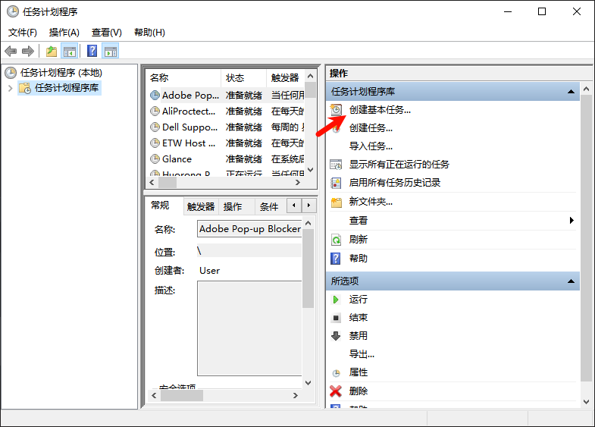
Task: Select the Dell Suppo... task row
Action: coord(189,127)
